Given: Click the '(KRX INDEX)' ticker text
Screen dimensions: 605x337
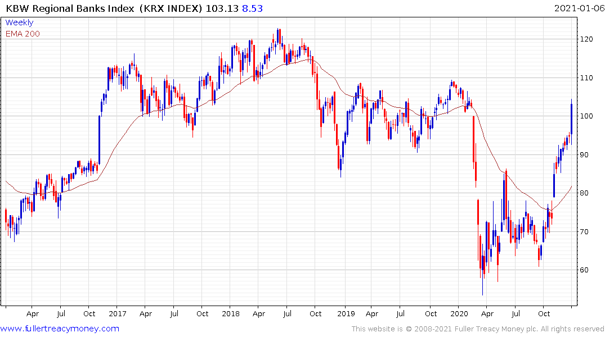Looking at the screenshot, I should (x=171, y=8).
